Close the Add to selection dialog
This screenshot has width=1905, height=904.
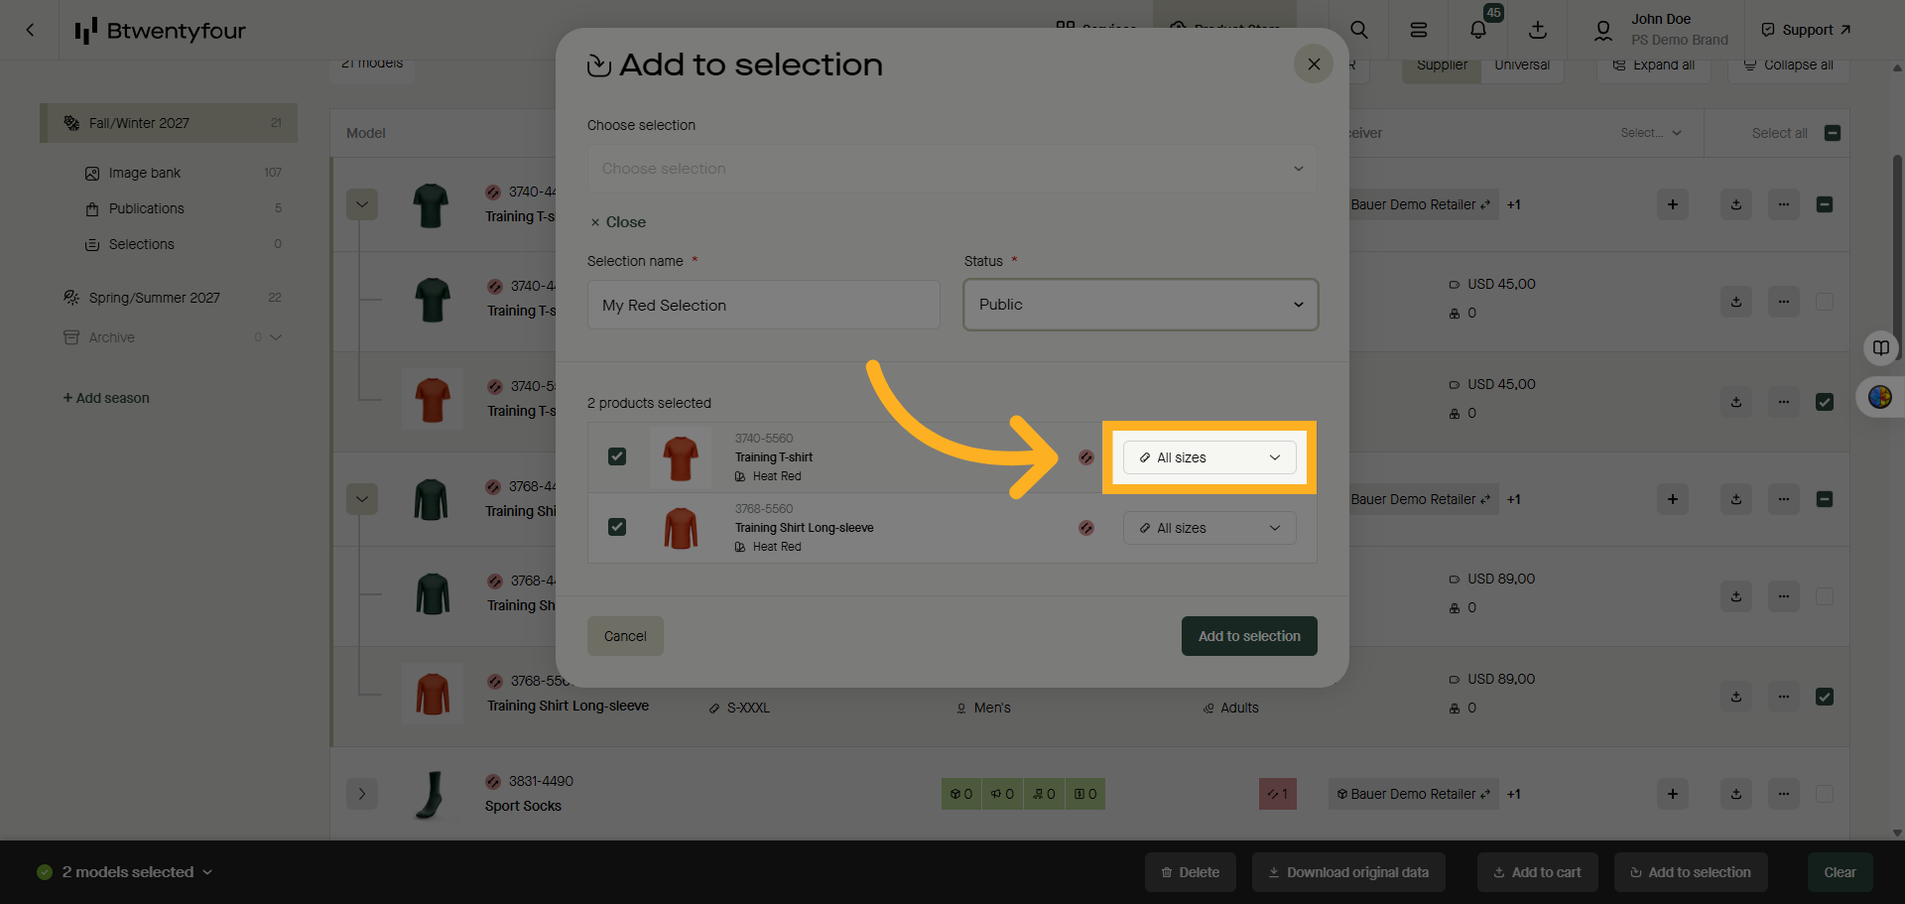click(1314, 65)
